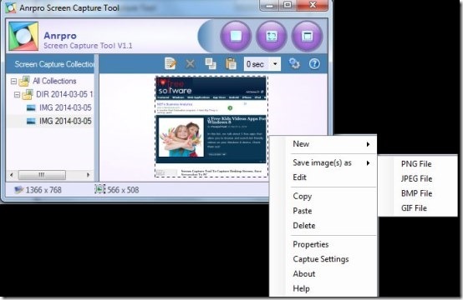Screen dimensions: 463x300
Task: Click the title bar application icon
Action: 11,8
